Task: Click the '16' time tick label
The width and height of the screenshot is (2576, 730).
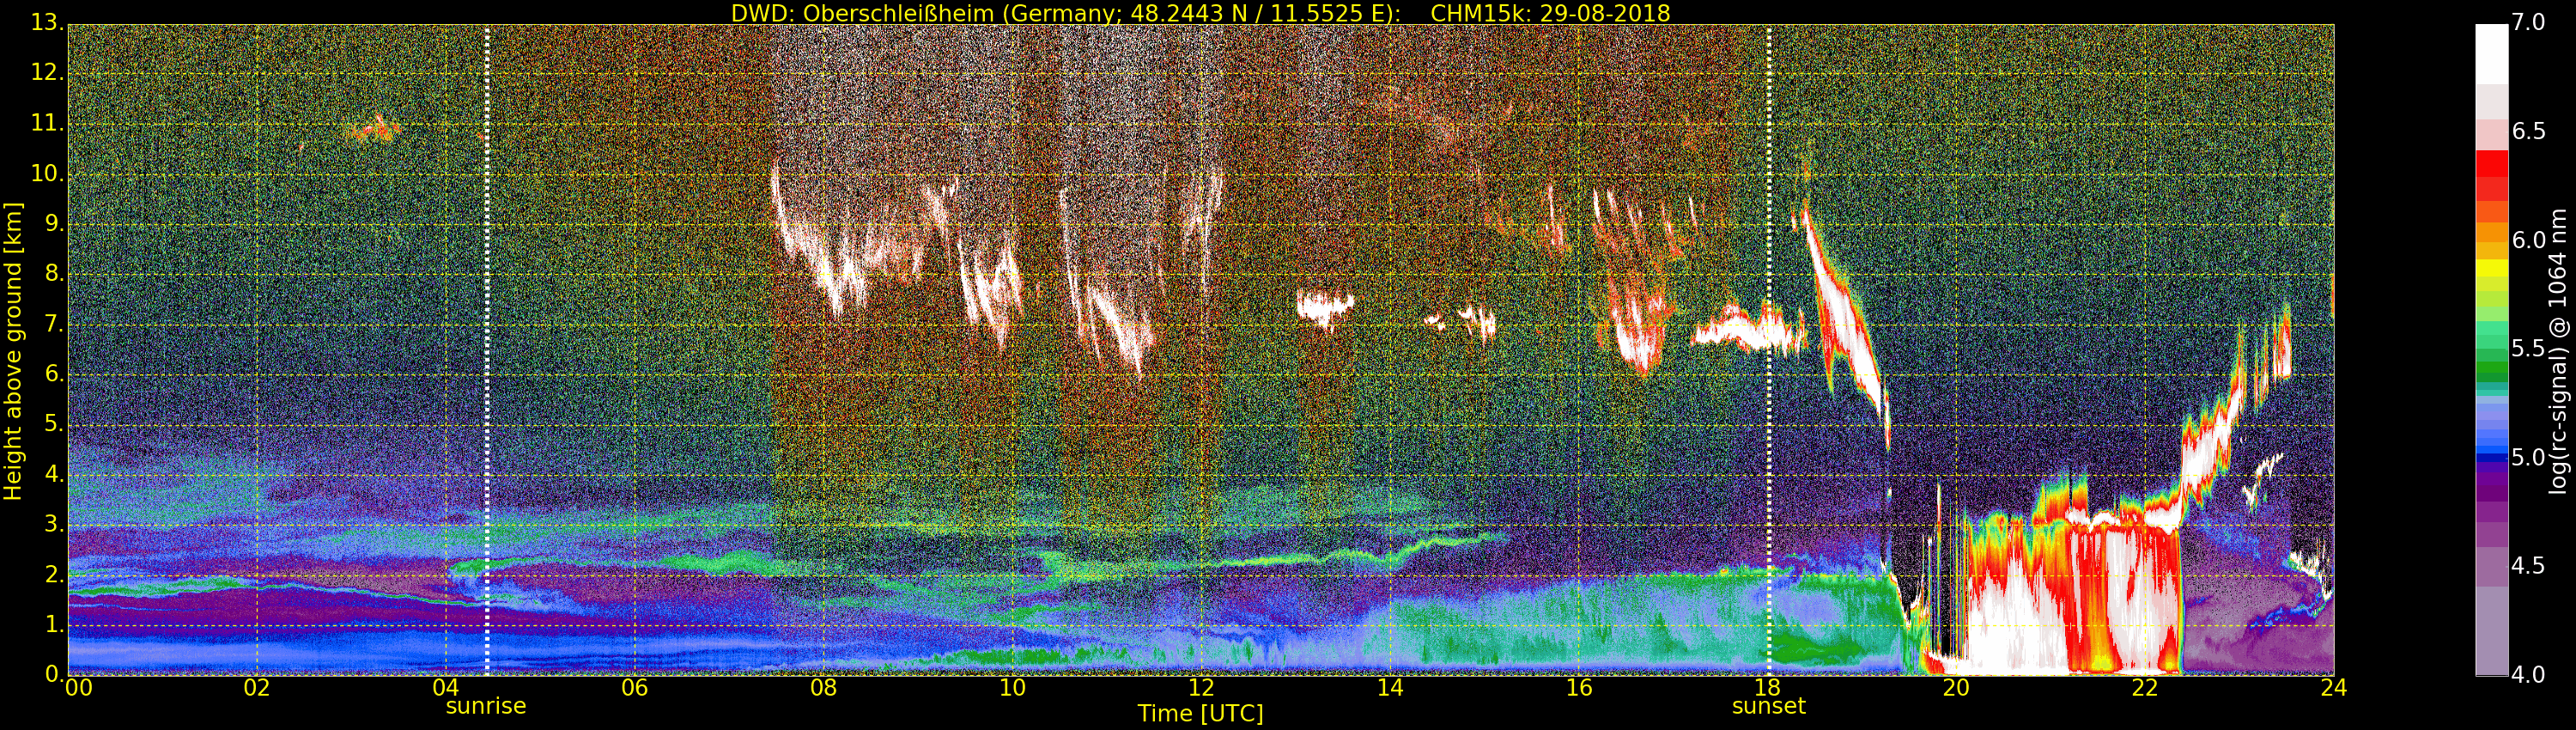Action: pos(1579,687)
